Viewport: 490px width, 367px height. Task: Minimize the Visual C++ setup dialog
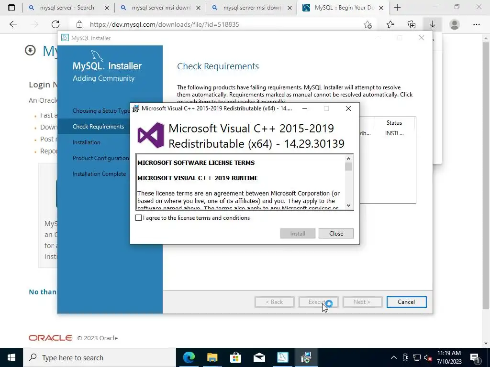point(305,108)
